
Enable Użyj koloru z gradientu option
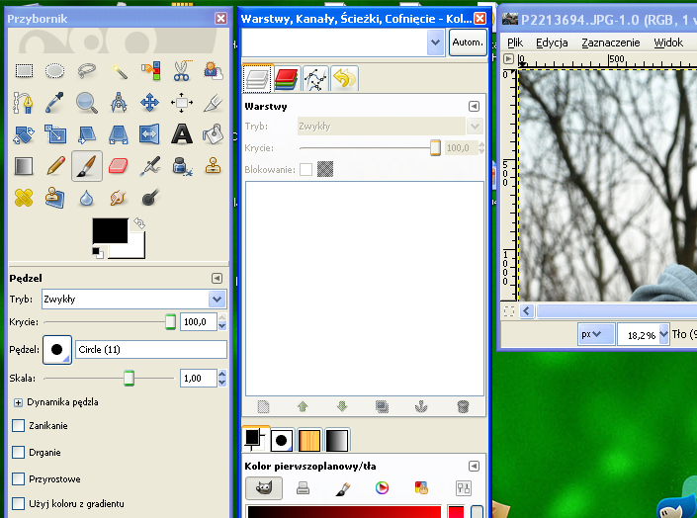click(x=19, y=504)
